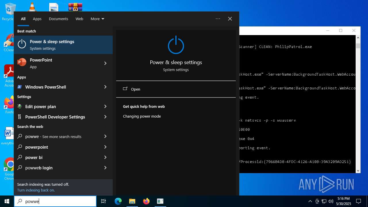
Task: Show hidden tray icons chevron
Action: click(310, 201)
